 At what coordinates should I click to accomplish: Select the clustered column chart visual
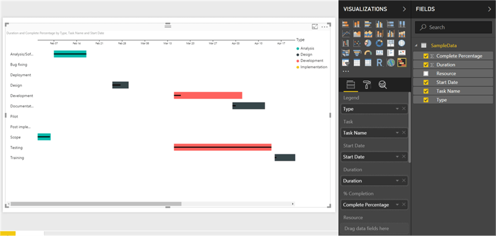click(379, 24)
